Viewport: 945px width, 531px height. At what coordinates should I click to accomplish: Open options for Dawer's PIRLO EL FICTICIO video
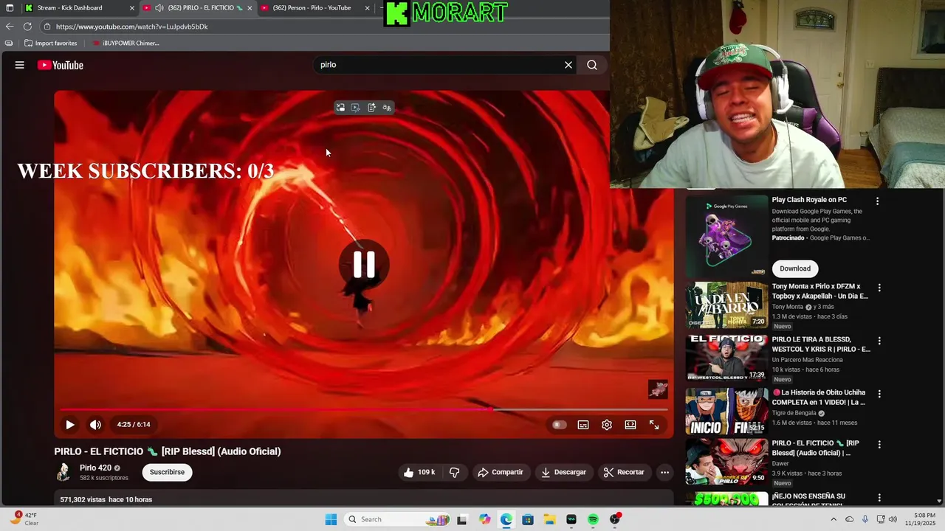879,445
